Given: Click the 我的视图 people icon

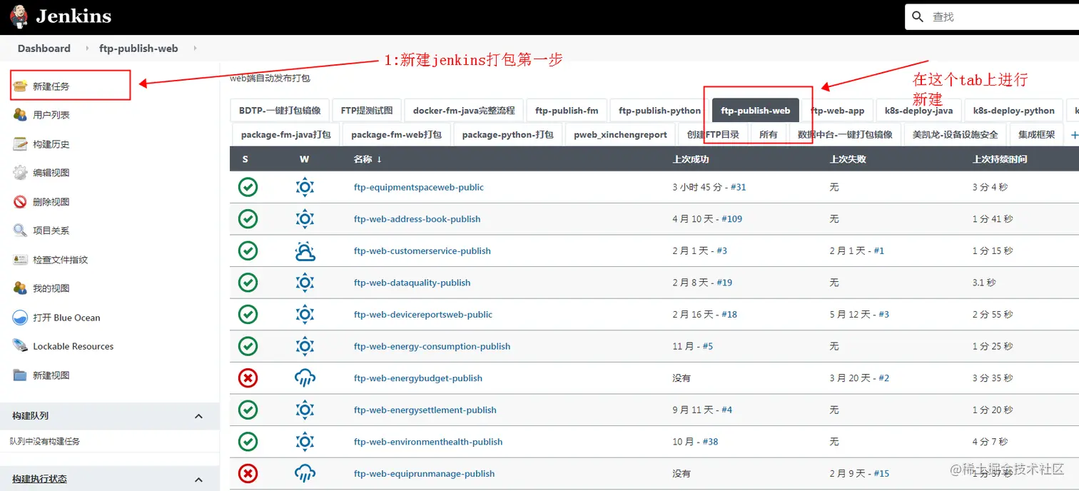Looking at the screenshot, I should click(x=20, y=288).
